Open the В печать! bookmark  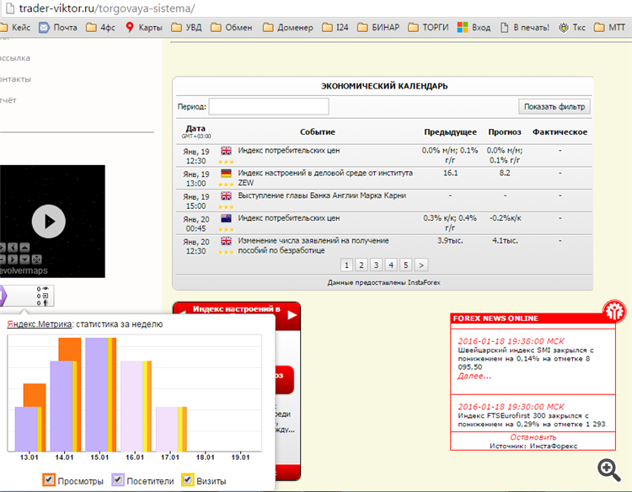tap(525, 28)
